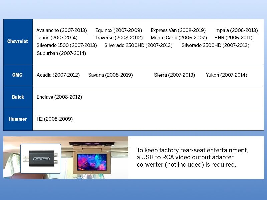Click the Hummer brand label
Screen dimensions: 267x200
tap(18, 119)
